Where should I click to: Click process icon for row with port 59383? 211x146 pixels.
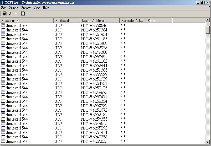click(x=3, y=70)
